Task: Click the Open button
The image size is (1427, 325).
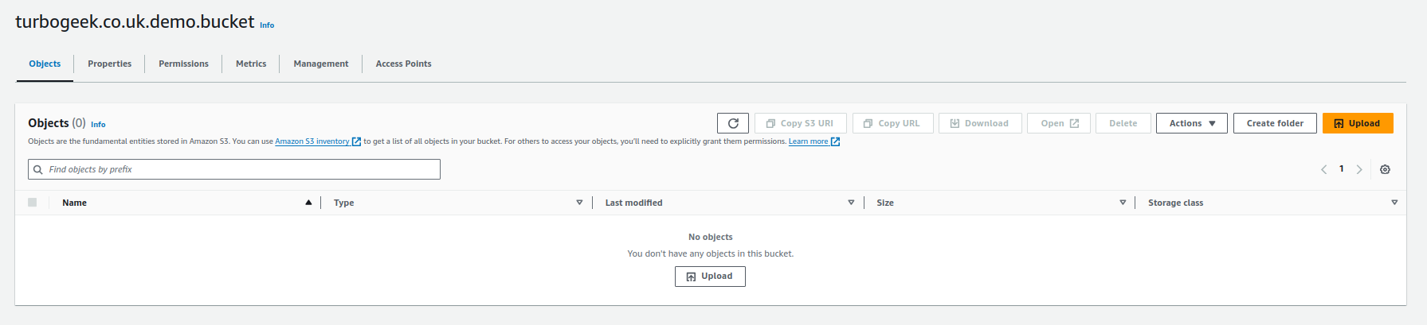Action: [1059, 123]
